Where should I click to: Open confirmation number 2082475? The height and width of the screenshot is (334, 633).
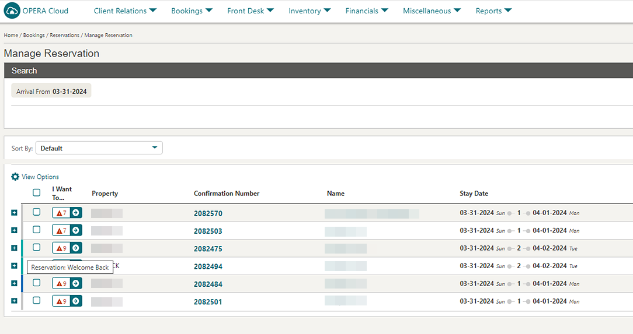208,249
